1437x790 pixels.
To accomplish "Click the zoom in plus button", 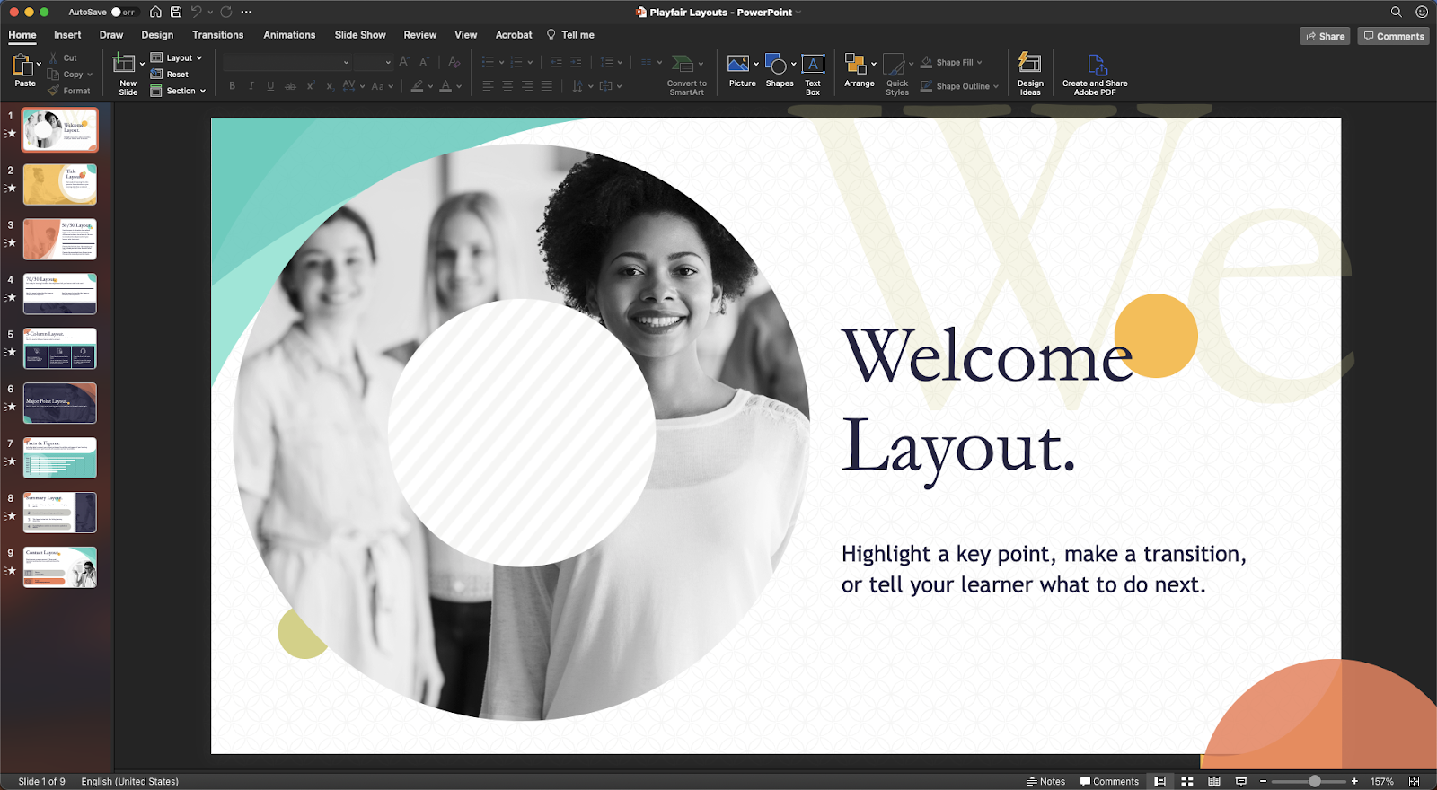I will [1354, 781].
